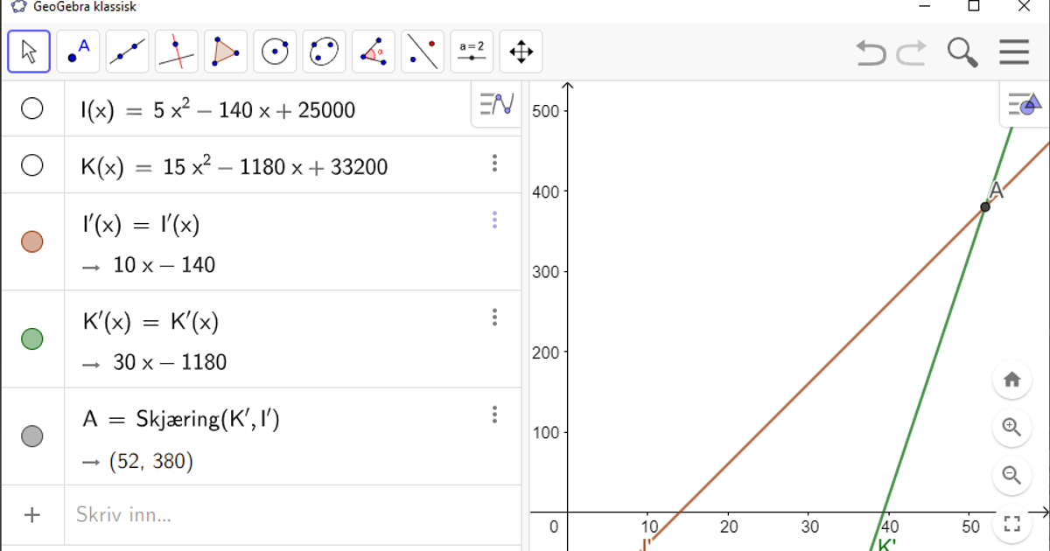Select the Slider tool
The image size is (1050, 551).
coord(472,52)
